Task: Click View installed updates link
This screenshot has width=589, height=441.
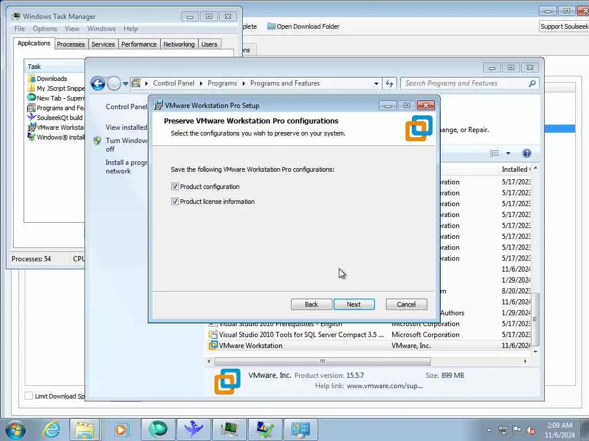Action: pos(126,127)
